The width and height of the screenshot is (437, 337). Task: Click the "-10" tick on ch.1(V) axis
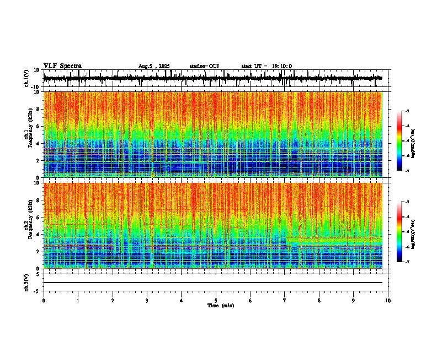point(36,87)
